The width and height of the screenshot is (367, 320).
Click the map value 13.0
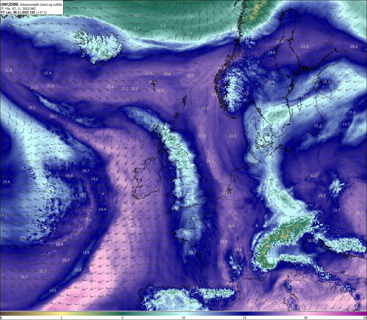point(79,120)
